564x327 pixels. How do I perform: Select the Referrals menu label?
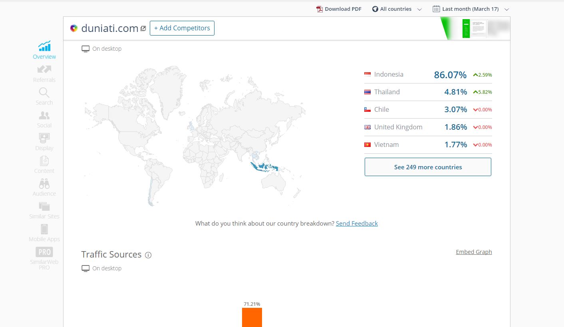[x=44, y=80]
